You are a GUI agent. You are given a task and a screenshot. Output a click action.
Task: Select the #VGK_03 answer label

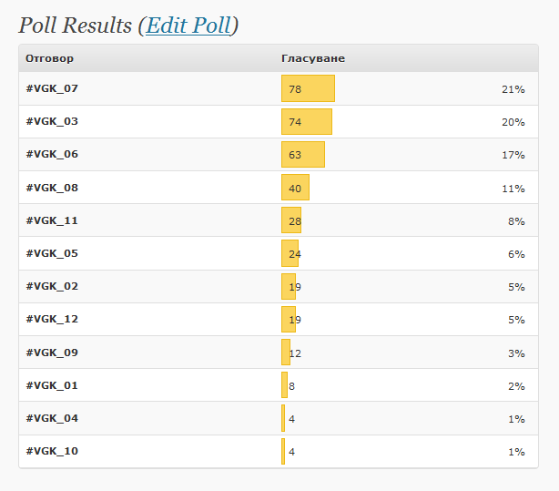point(52,122)
